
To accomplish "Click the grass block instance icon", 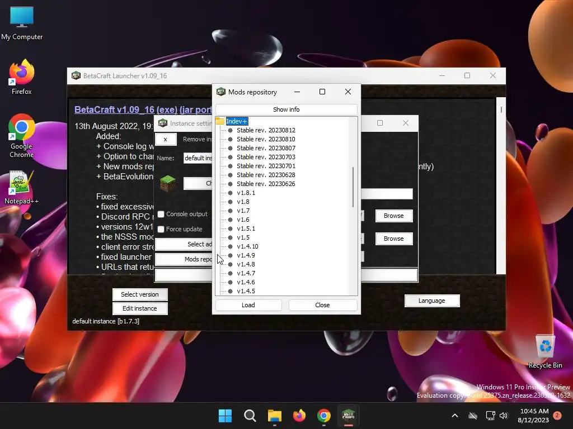I will tap(168, 183).
